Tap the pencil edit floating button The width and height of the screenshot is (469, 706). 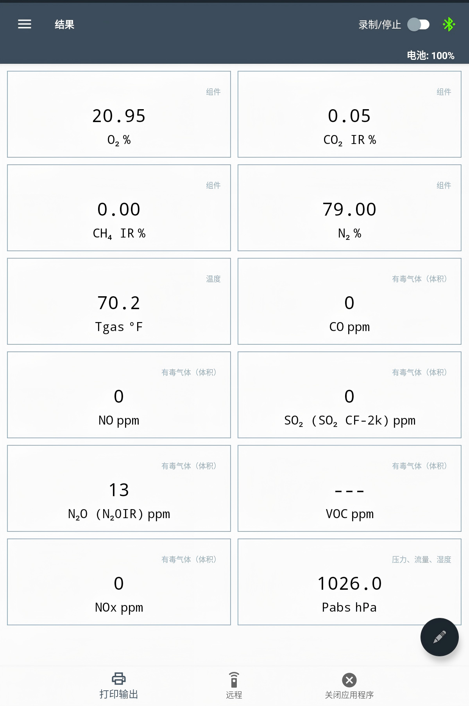tap(439, 637)
